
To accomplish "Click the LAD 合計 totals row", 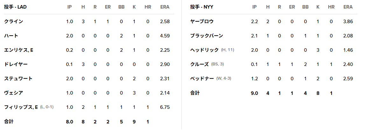I will point(89,121).
